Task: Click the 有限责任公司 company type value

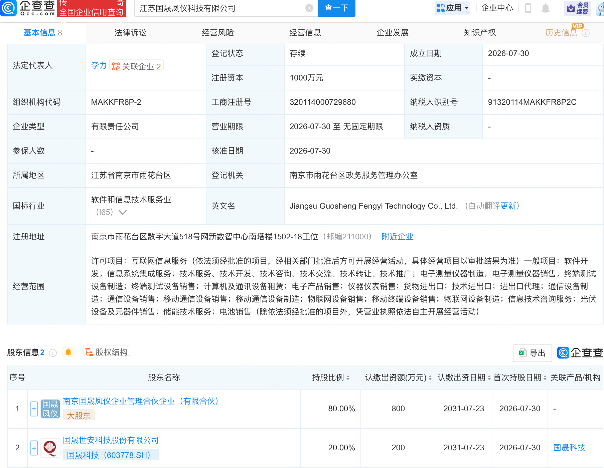Action: tap(115, 127)
